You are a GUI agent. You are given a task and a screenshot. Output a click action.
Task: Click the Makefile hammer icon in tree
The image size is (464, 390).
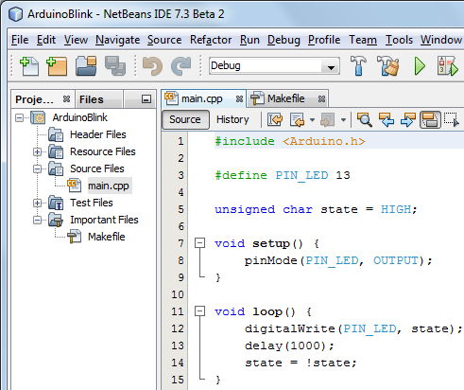(x=75, y=237)
